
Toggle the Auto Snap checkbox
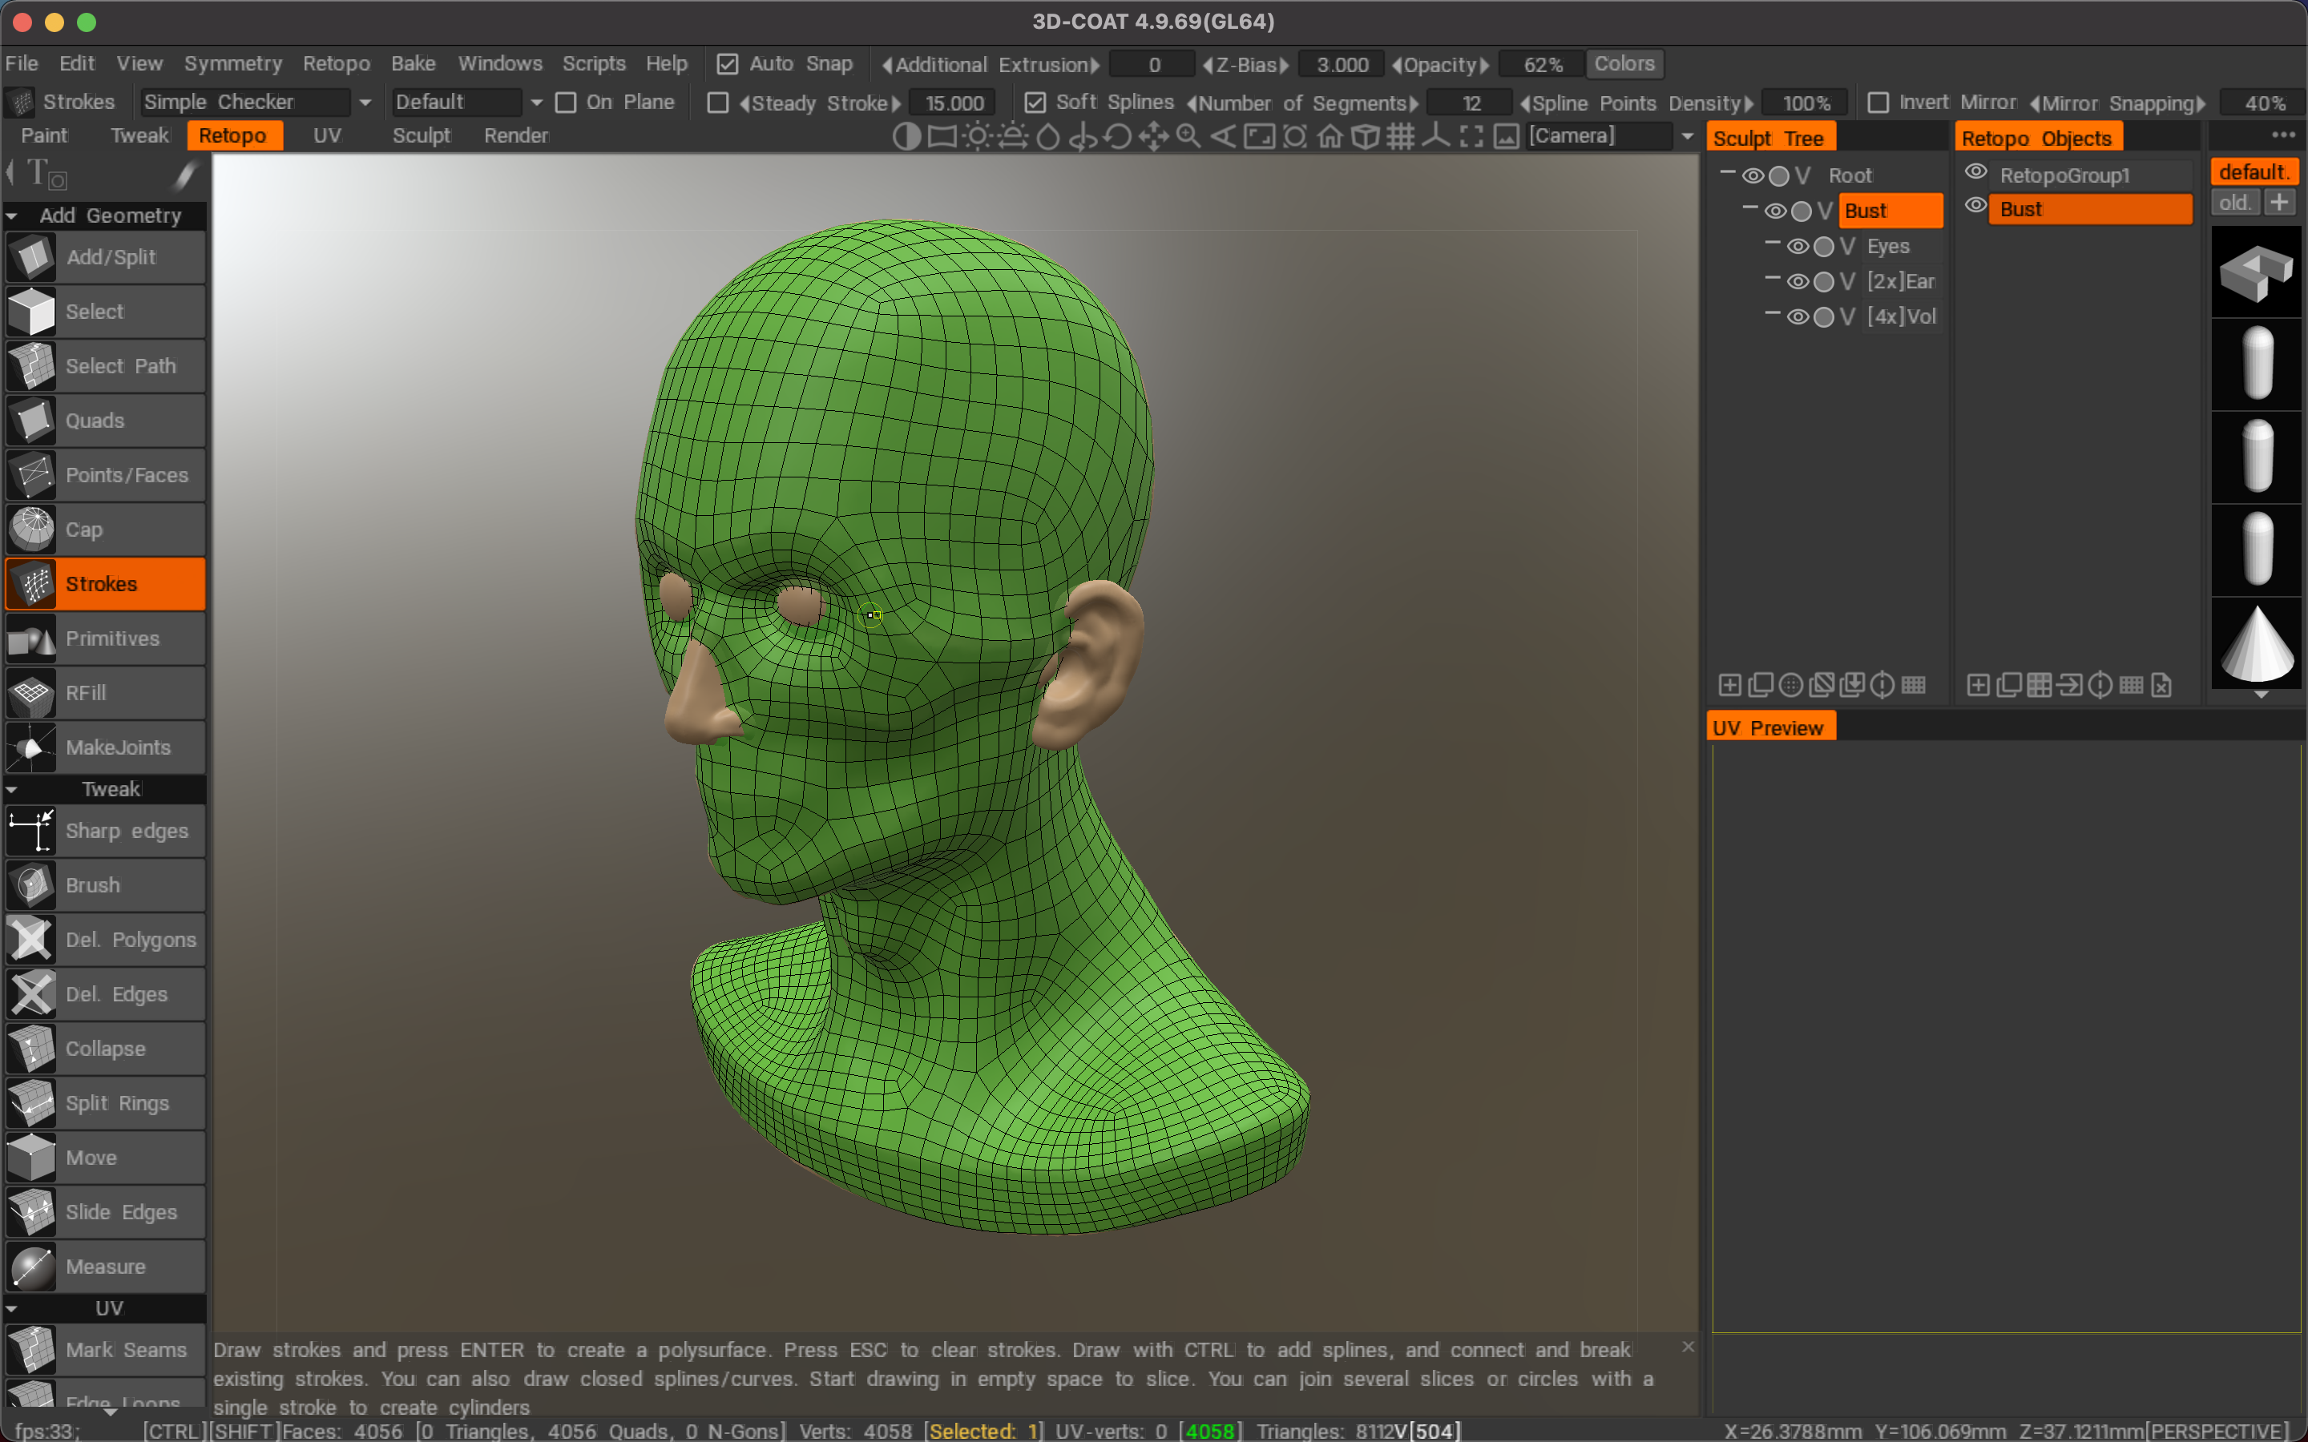[727, 64]
